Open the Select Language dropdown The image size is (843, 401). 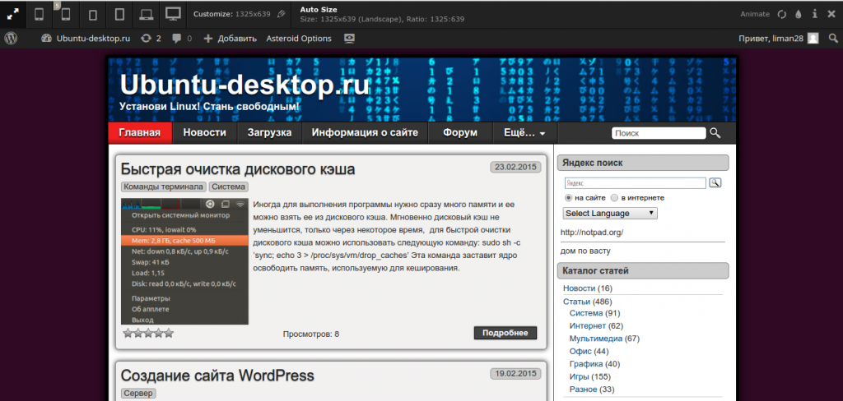[x=610, y=213]
